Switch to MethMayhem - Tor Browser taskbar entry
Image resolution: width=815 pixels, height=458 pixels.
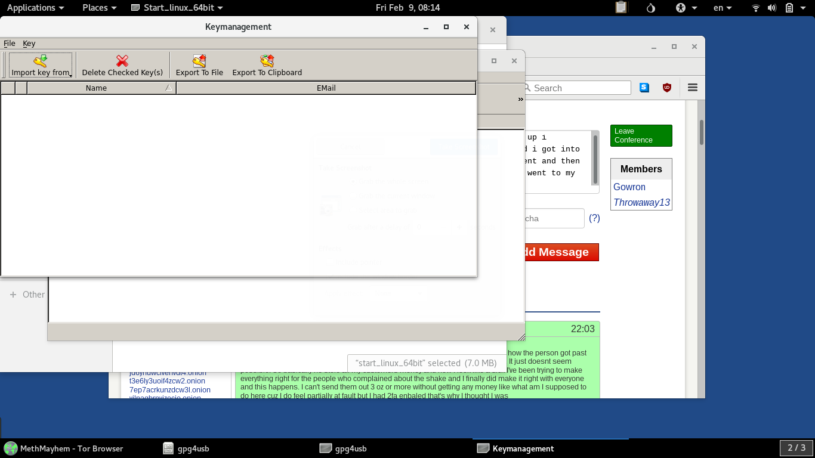64,448
